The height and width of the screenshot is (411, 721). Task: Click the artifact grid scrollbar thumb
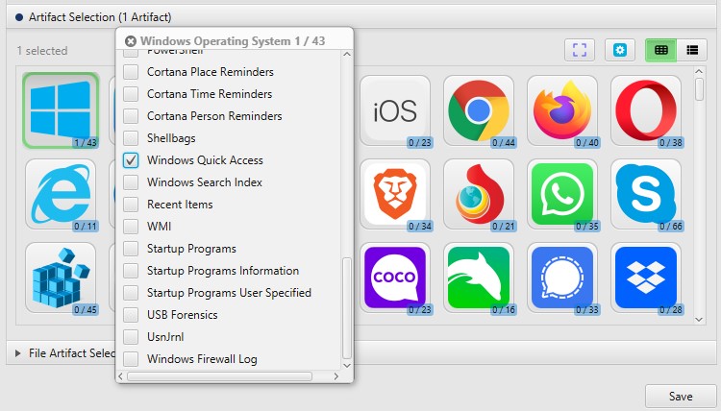tap(699, 89)
